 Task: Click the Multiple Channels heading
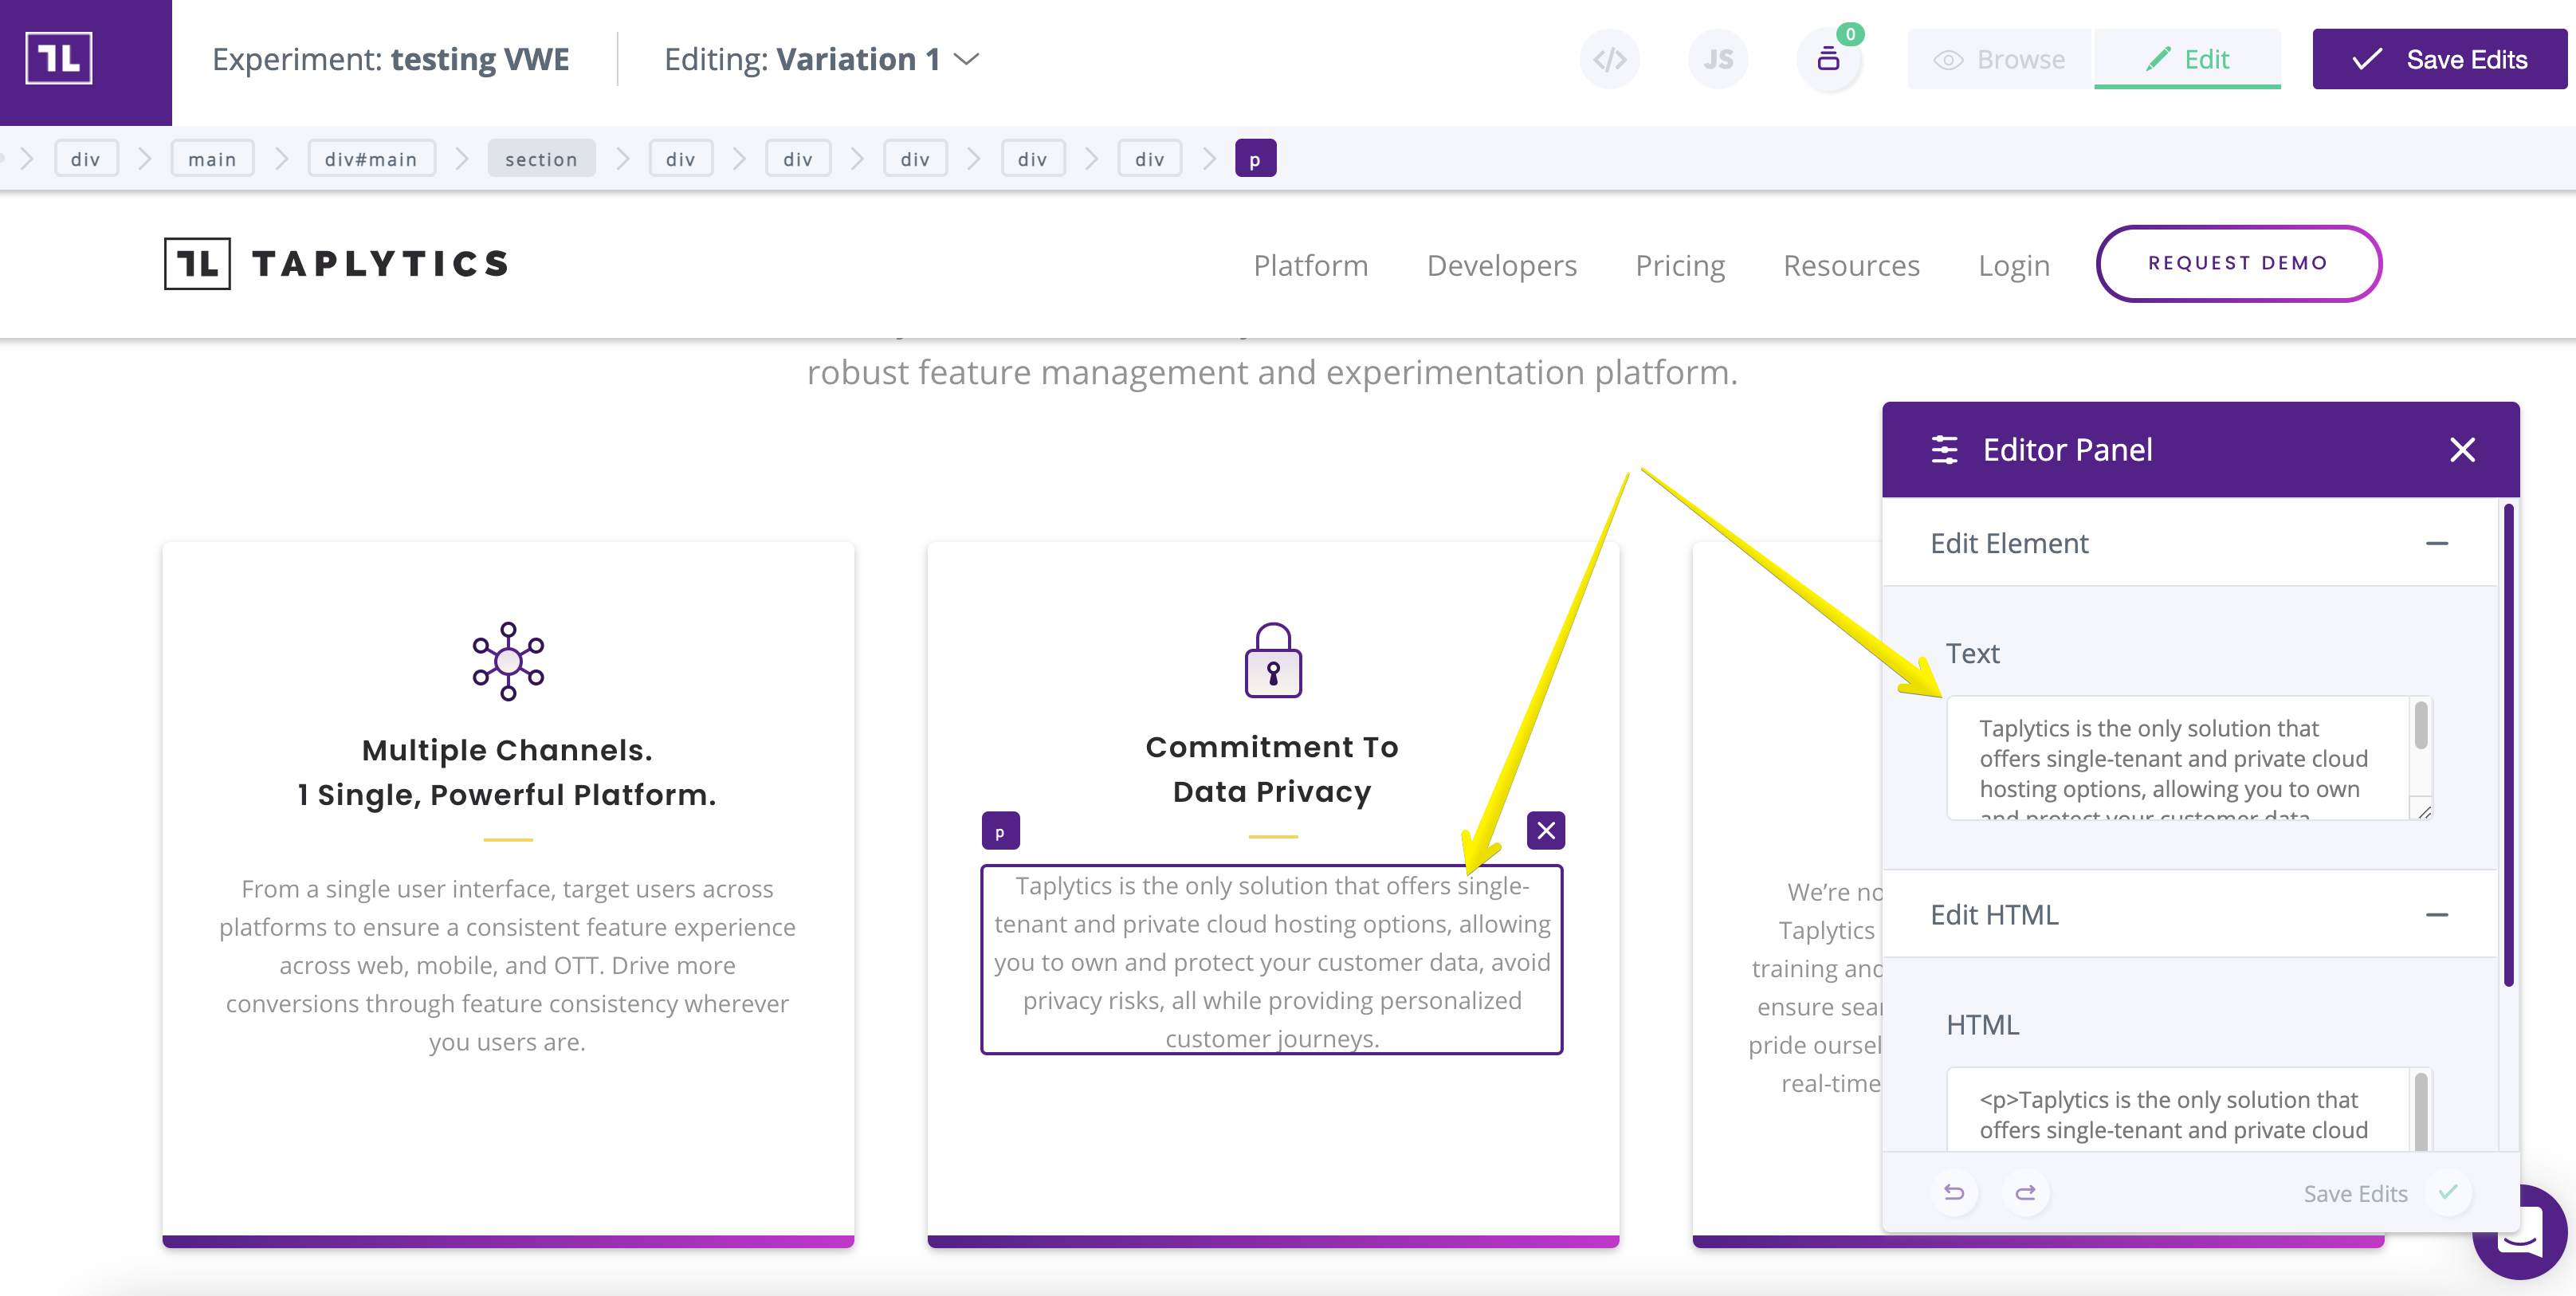[507, 772]
